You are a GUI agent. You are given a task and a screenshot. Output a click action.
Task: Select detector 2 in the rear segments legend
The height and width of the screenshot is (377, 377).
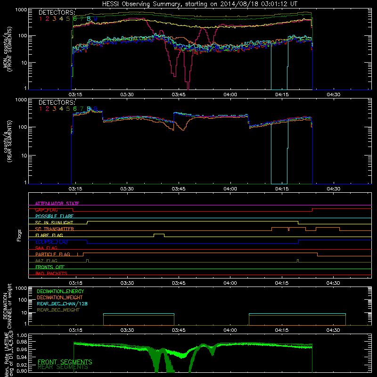(x=48, y=109)
